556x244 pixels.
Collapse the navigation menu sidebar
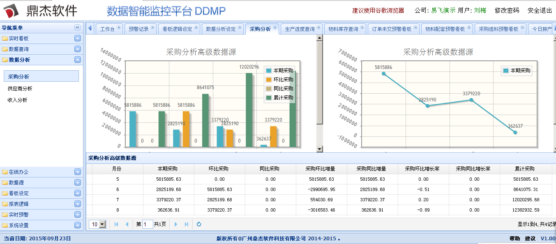click(77, 28)
